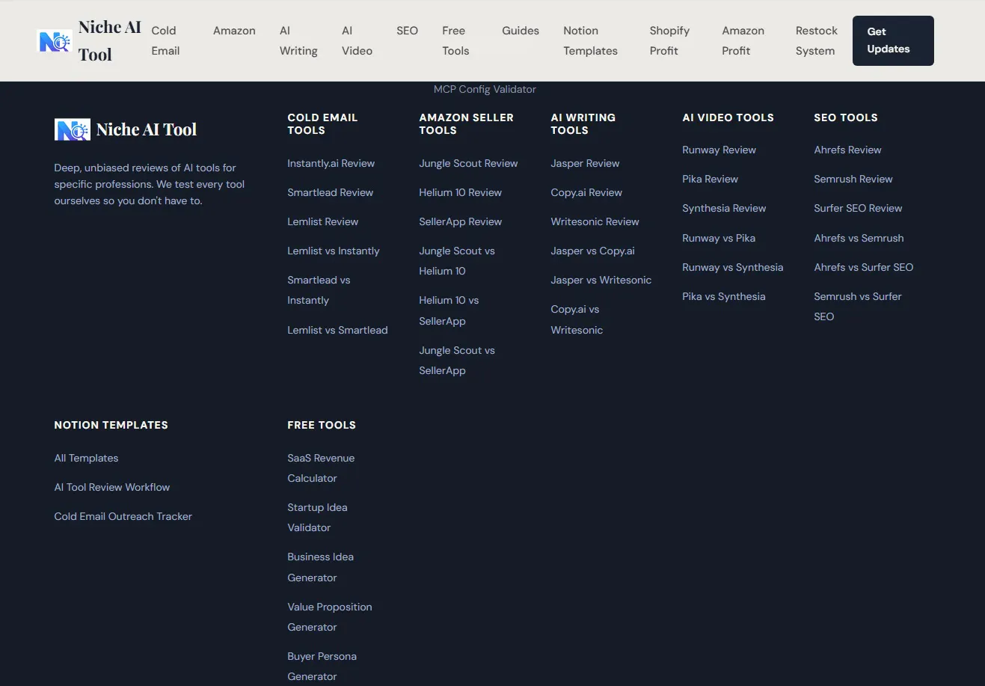985x686 pixels.
Task: Open the AI Tool Review Workflow template
Action: click(x=112, y=487)
